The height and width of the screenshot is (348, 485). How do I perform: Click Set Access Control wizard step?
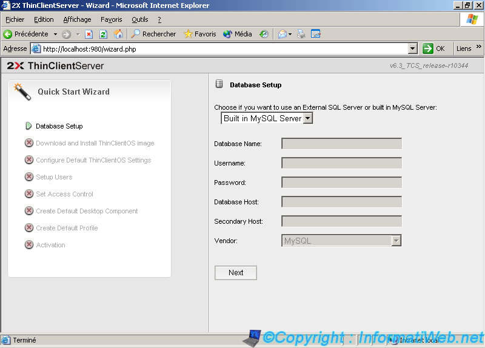(64, 194)
